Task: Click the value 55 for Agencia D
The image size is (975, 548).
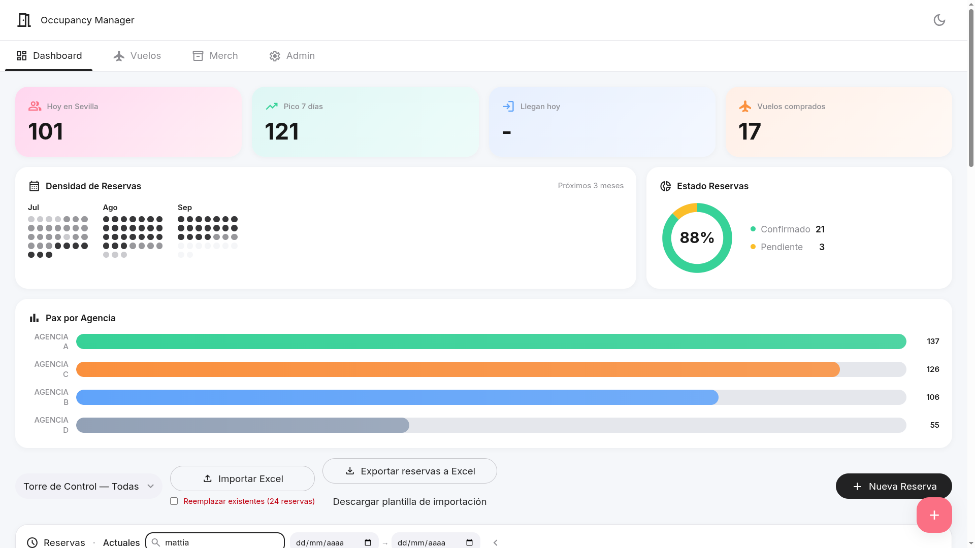Action: 935,425
